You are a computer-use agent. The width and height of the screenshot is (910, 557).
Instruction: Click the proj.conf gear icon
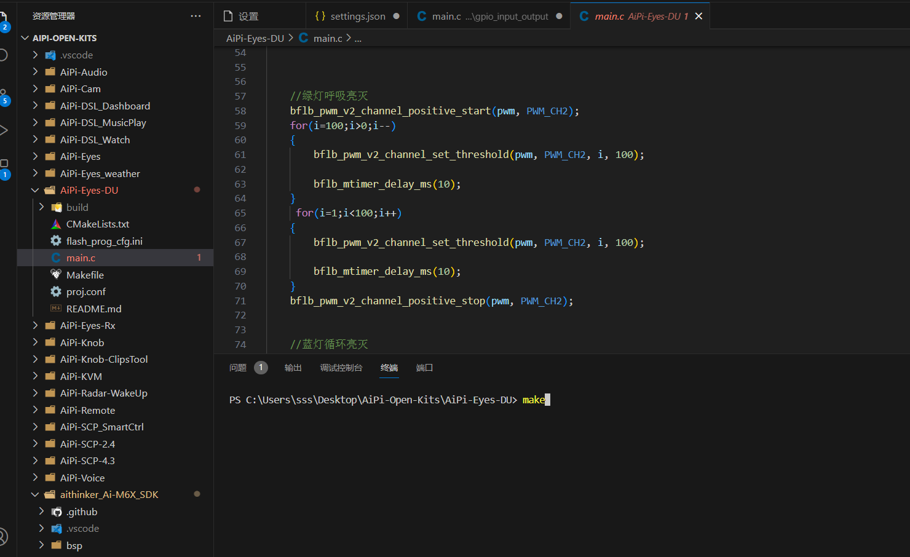pyautogui.click(x=56, y=291)
